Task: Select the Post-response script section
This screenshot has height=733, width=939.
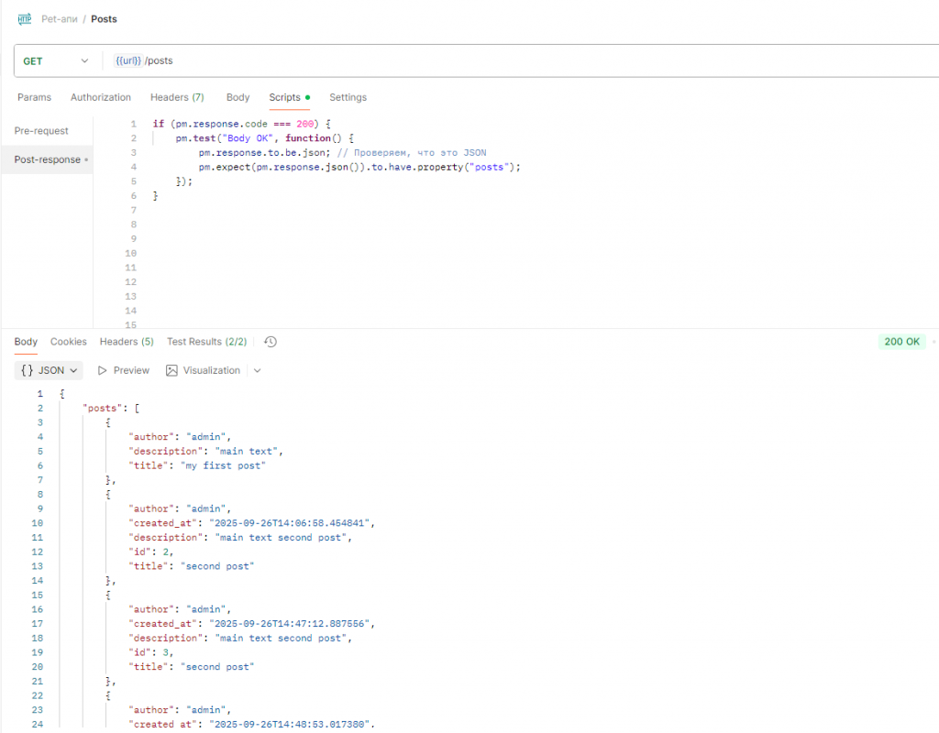Action: click(48, 159)
